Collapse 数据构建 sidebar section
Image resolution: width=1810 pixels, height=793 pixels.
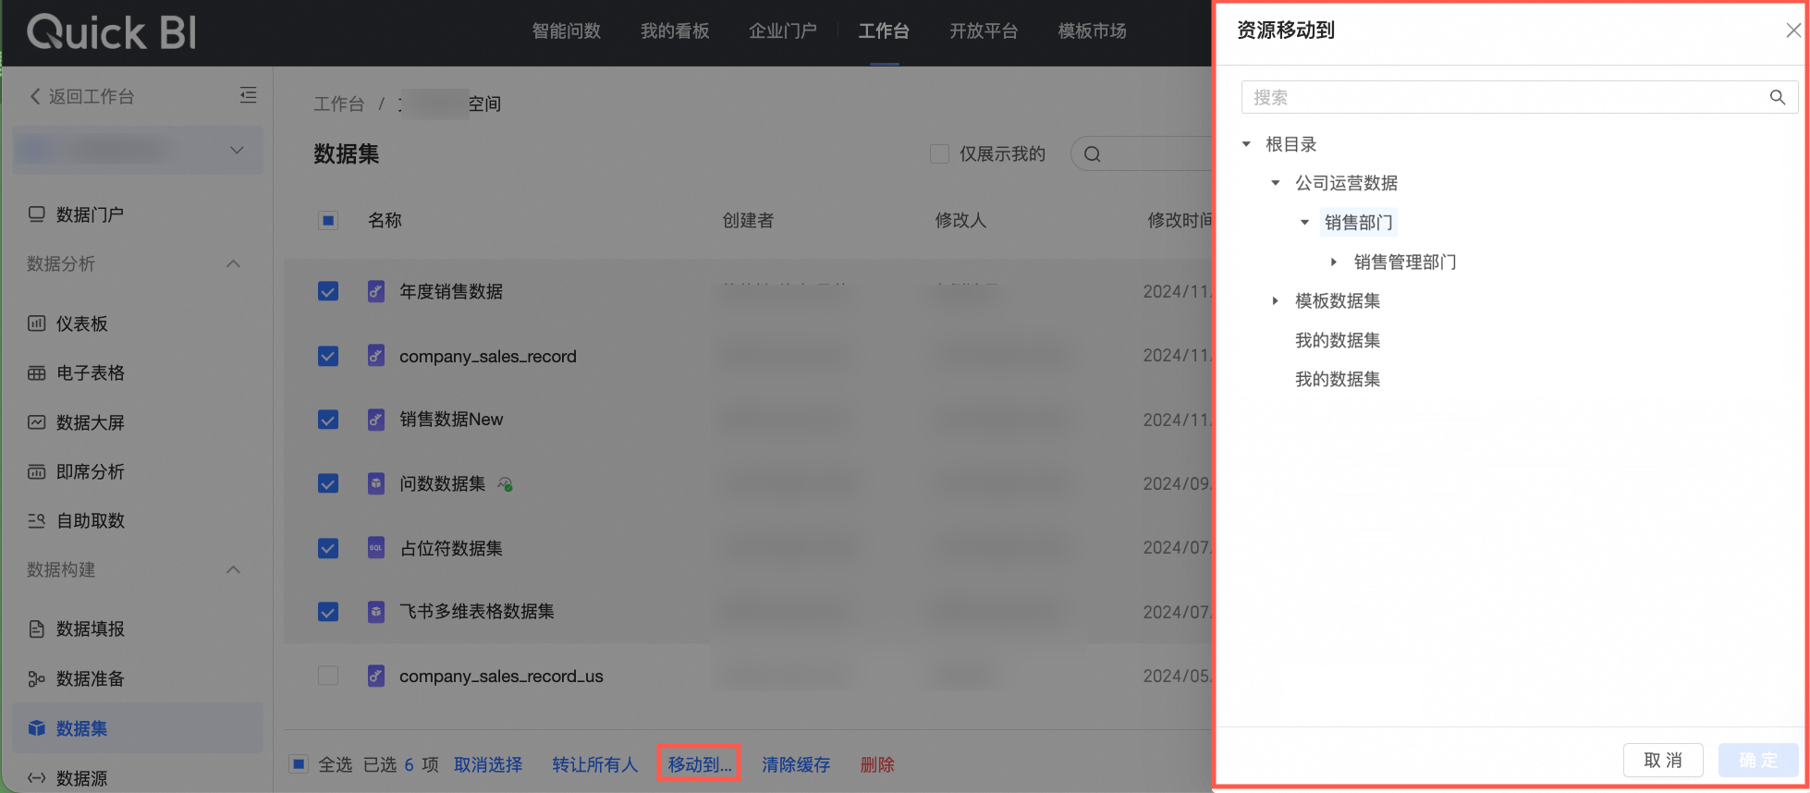coord(234,570)
